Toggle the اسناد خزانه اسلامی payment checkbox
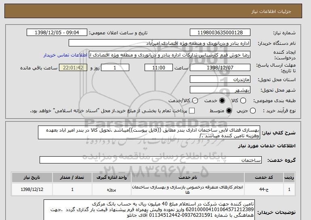This screenshot has width=311, height=220. 192,111
